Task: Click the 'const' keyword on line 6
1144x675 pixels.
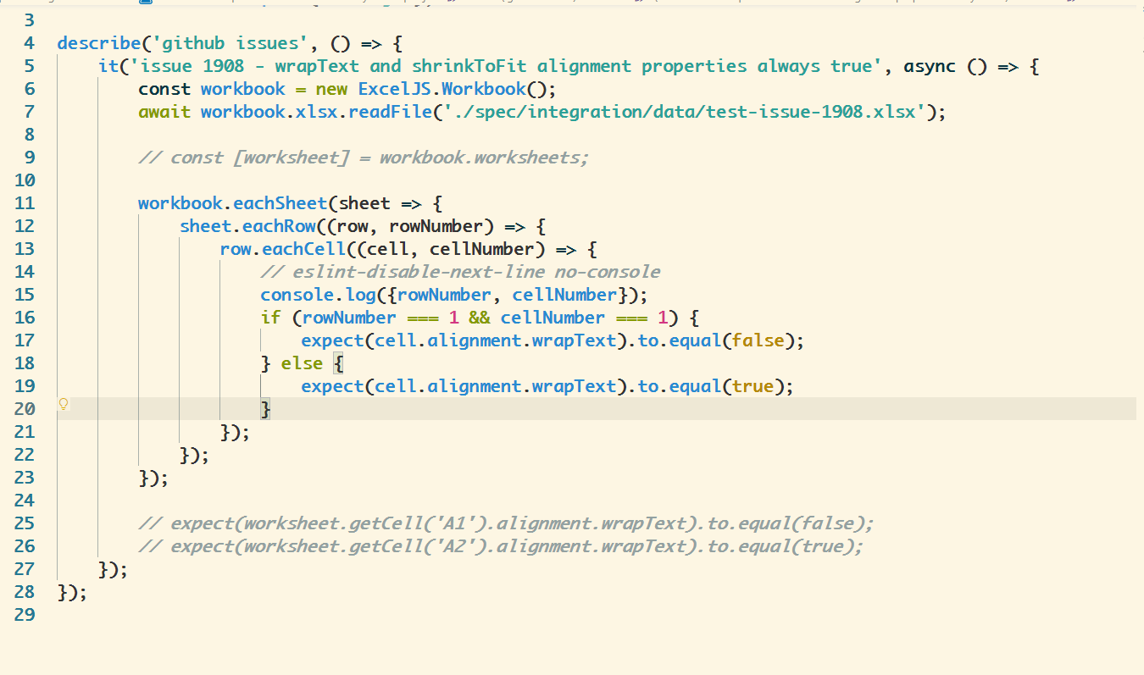Action: (x=164, y=89)
